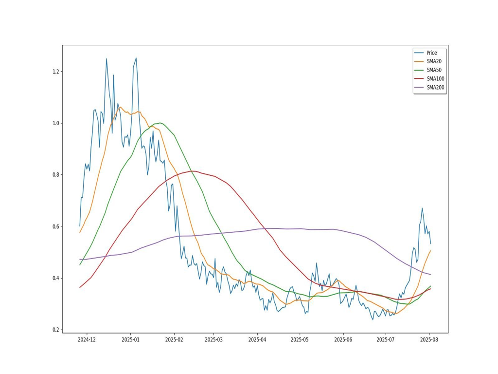Click the 0.2 y-axis tick label
Screen dimensions: 498x374
click(55, 330)
